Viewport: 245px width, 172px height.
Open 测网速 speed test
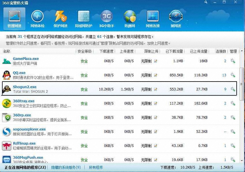click(x=176, y=19)
